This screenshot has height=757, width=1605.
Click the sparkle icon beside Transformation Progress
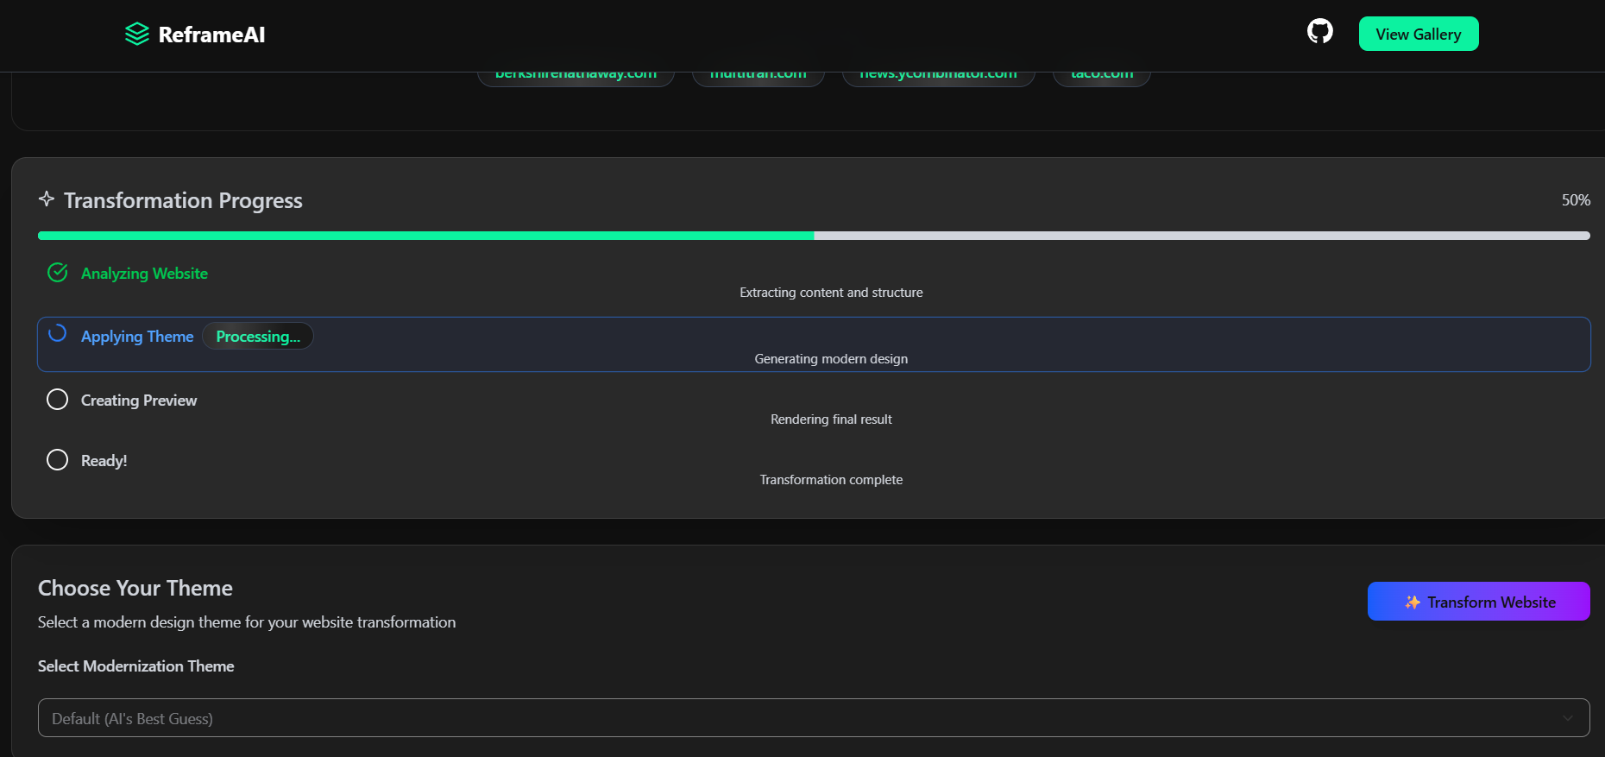click(x=47, y=199)
